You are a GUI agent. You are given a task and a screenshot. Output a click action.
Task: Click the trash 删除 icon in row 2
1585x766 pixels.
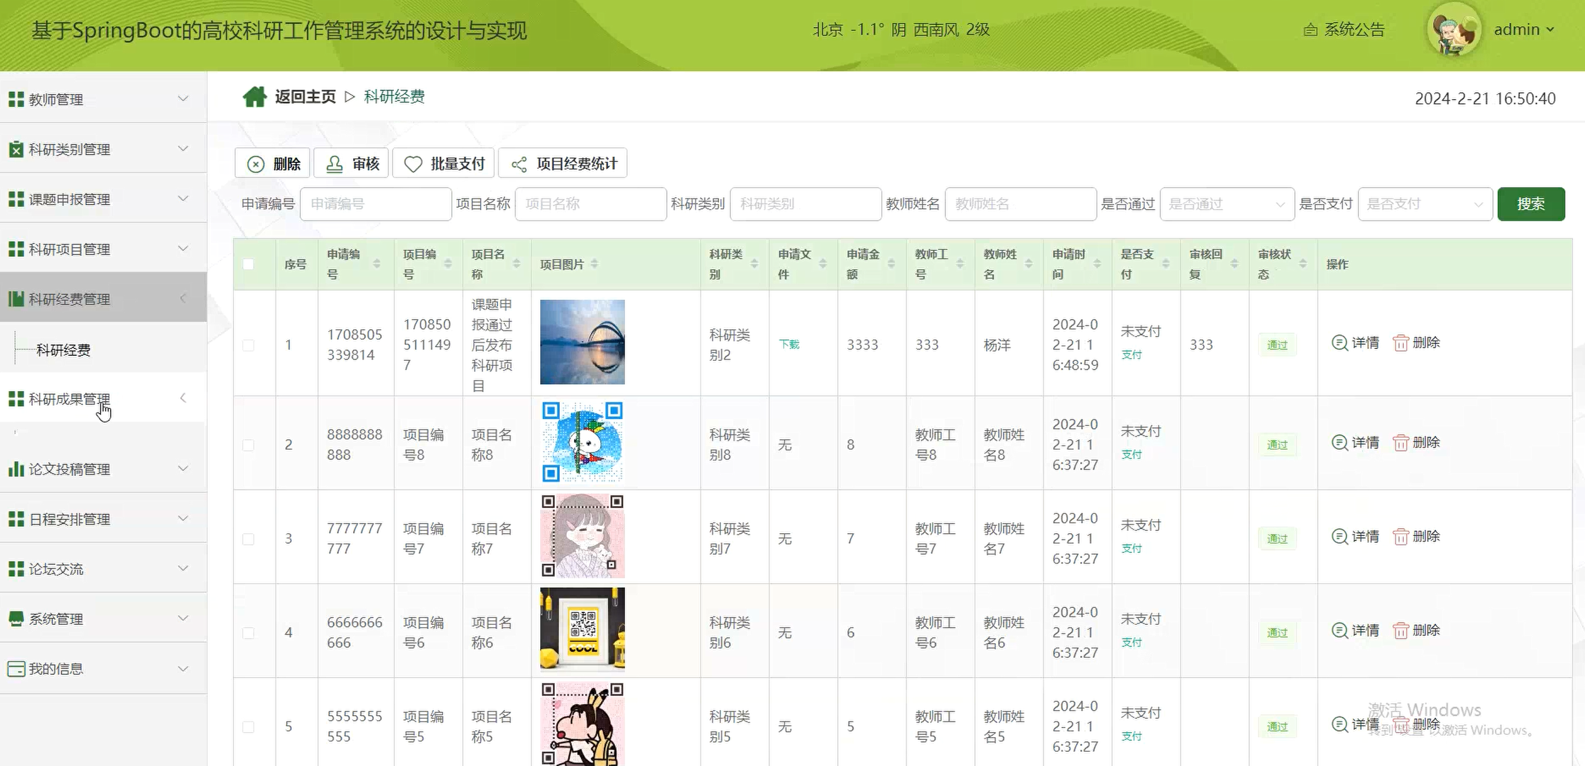[x=1400, y=443]
